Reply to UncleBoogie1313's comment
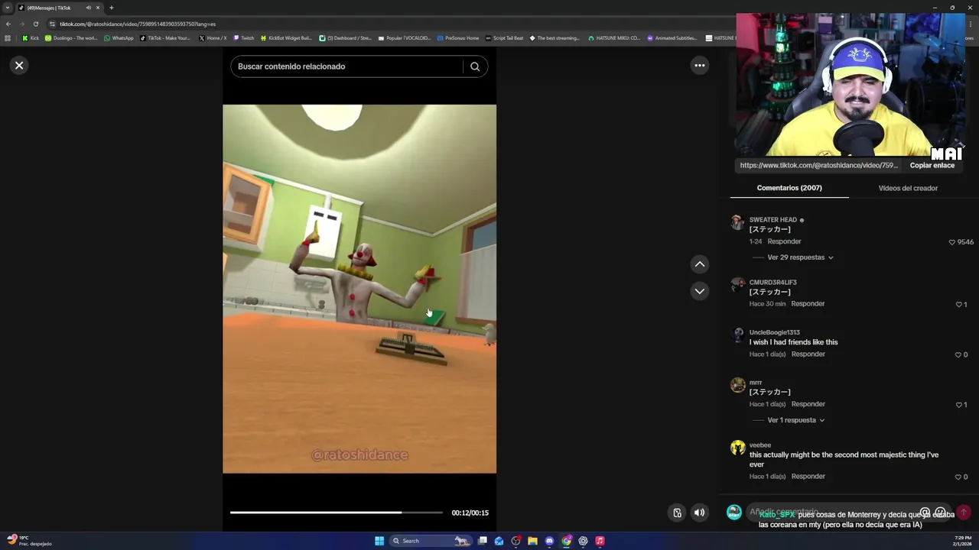The image size is (979, 550). coord(808,354)
